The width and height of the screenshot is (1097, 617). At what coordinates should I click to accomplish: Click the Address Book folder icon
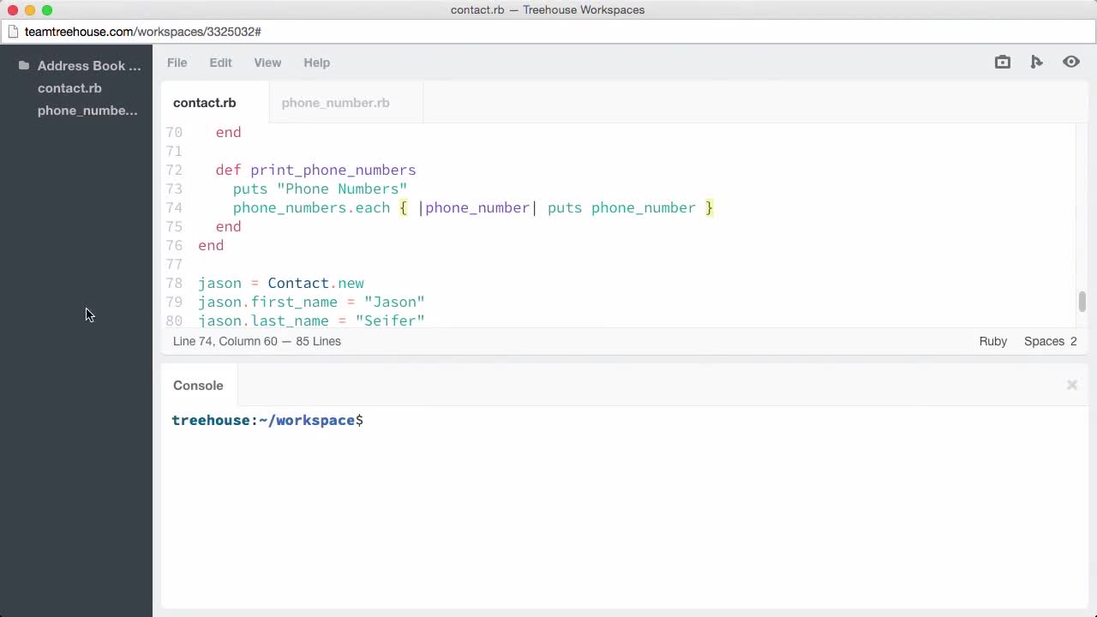[x=25, y=65]
